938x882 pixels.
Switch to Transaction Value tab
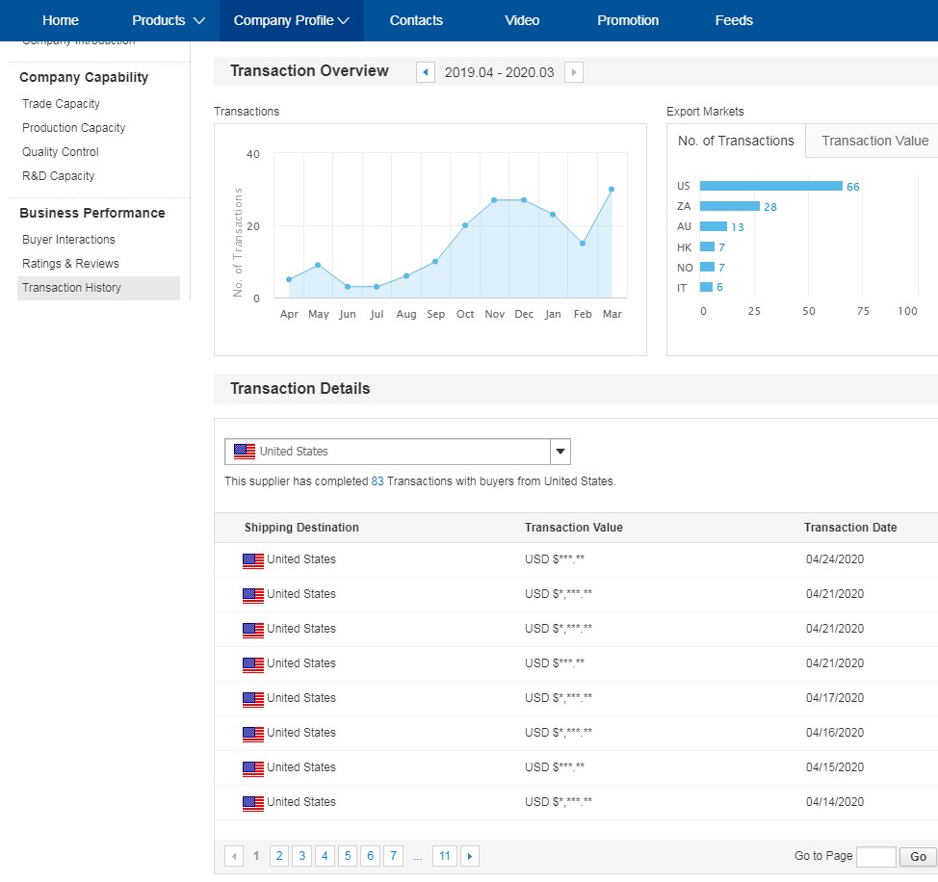pyautogui.click(x=874, y=141)
